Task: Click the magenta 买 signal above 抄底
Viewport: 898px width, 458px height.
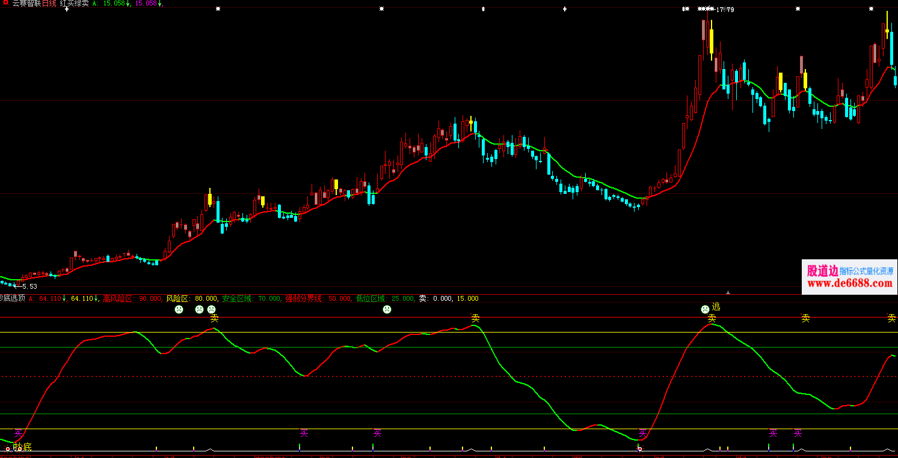Action: click(18, 433)
